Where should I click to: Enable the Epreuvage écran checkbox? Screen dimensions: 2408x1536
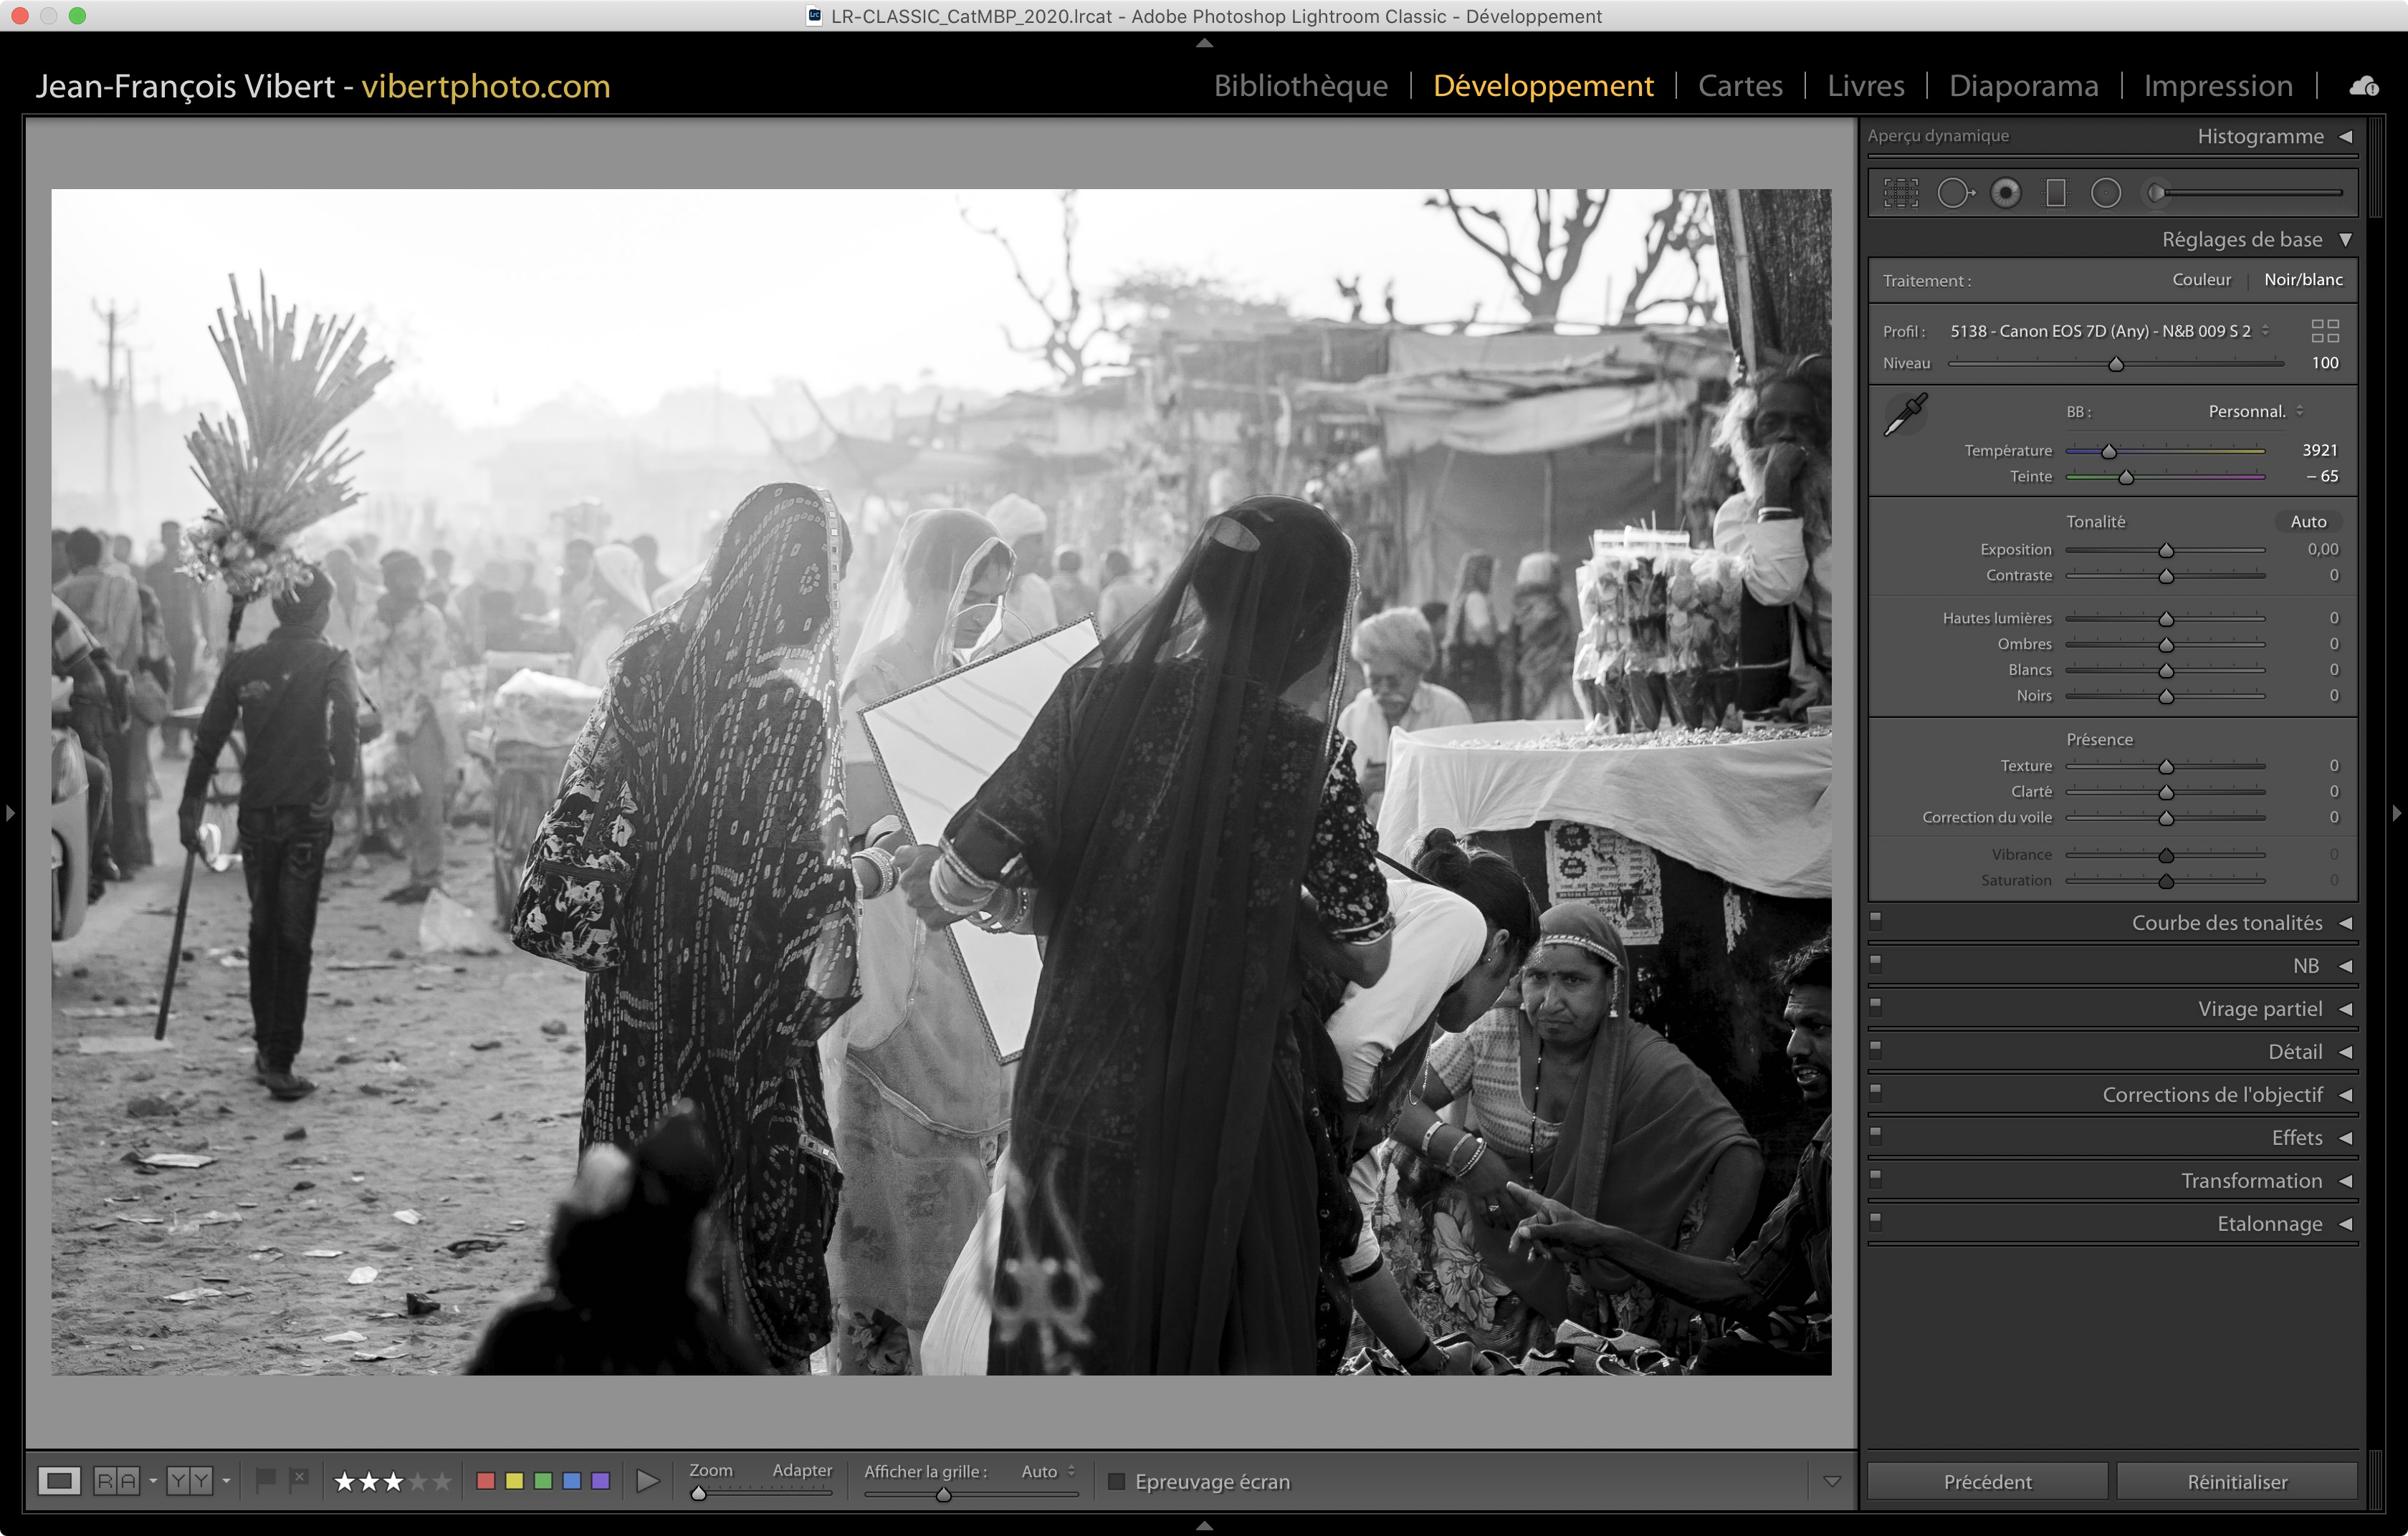[1117, 1481]
